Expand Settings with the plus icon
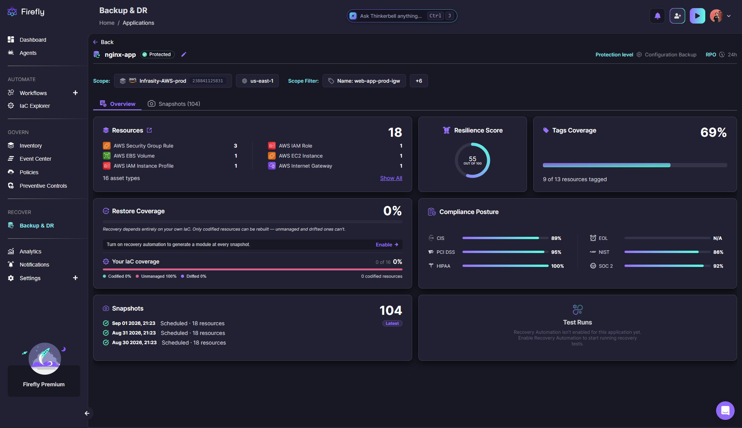This screenshot has width=742, height=428. pyautogui.click(x=75, y=278)
